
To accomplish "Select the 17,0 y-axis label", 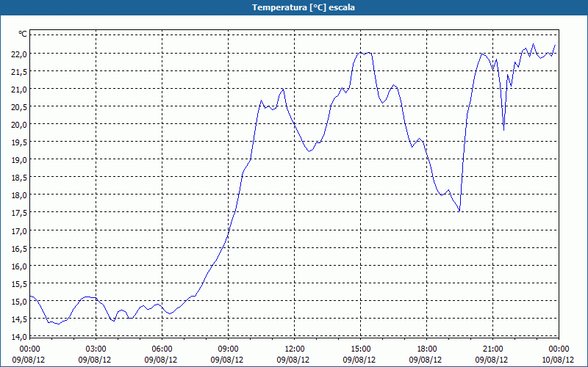I will tap(19, 231).
